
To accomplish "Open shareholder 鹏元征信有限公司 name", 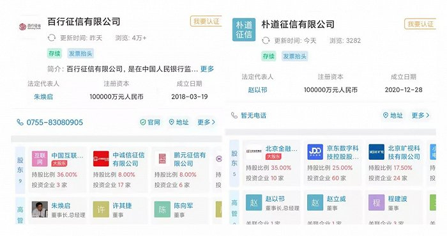I will coord(190,159).
